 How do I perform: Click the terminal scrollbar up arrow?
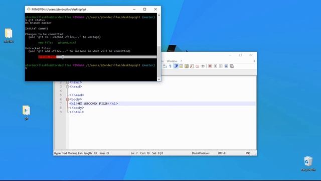(159, 15)
